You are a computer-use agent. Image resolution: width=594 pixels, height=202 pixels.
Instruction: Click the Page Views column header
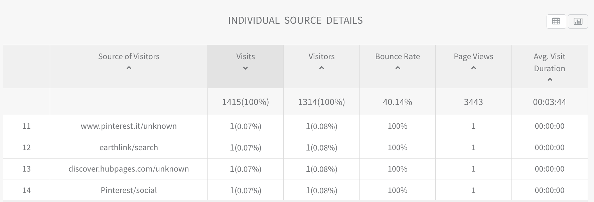pos(473,57)
